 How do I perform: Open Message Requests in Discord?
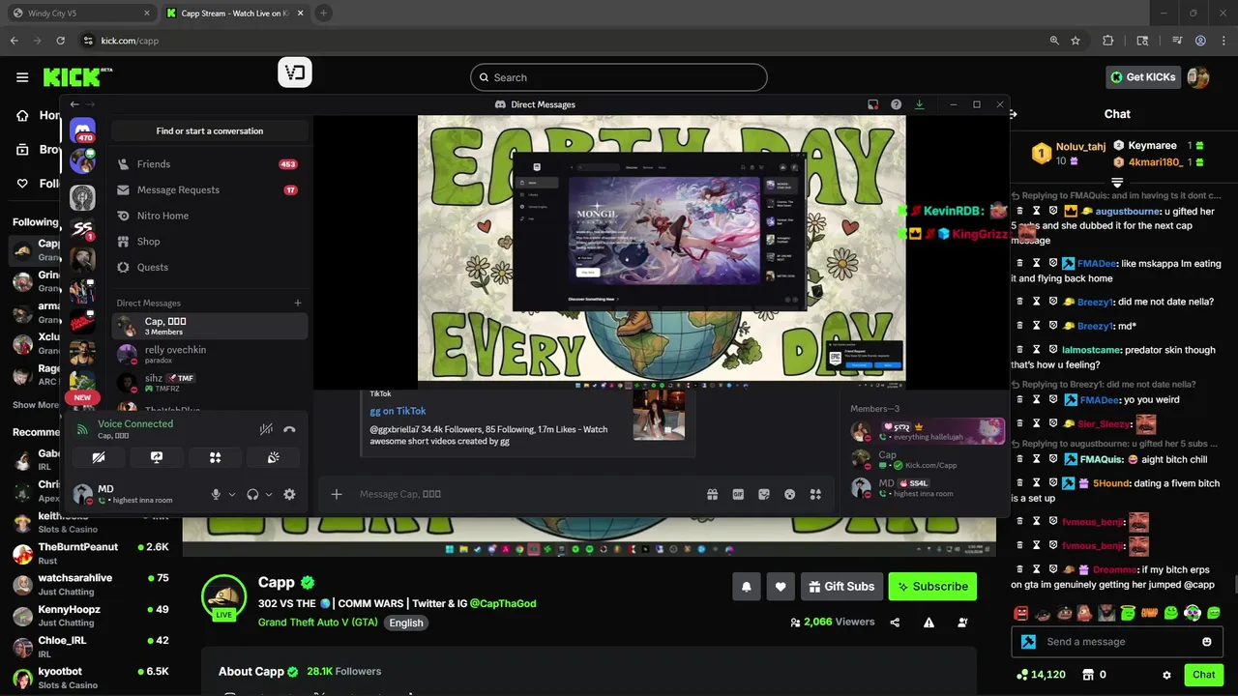pos(209,189)
